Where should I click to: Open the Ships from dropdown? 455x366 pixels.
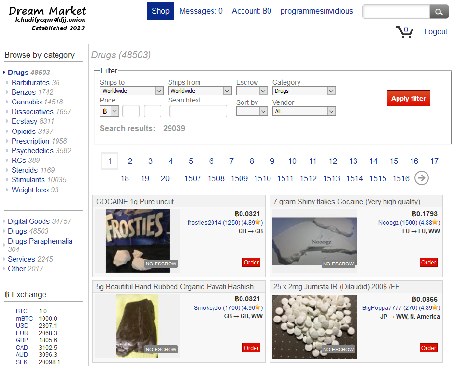200,91
